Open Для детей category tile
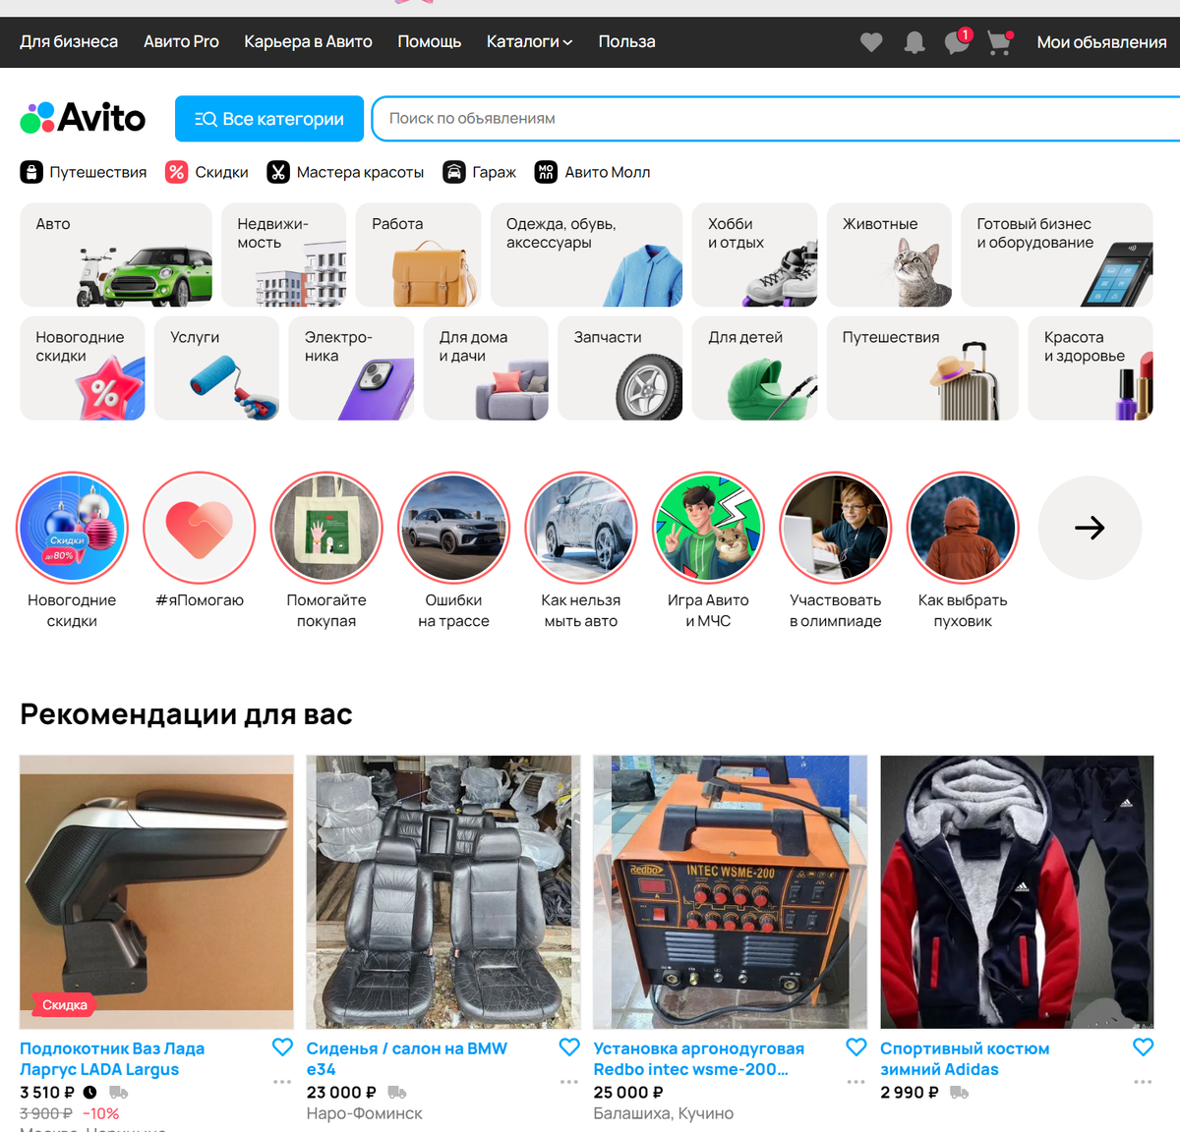The width and height of the screenshot is (1180, 1132). coord(754,368)
